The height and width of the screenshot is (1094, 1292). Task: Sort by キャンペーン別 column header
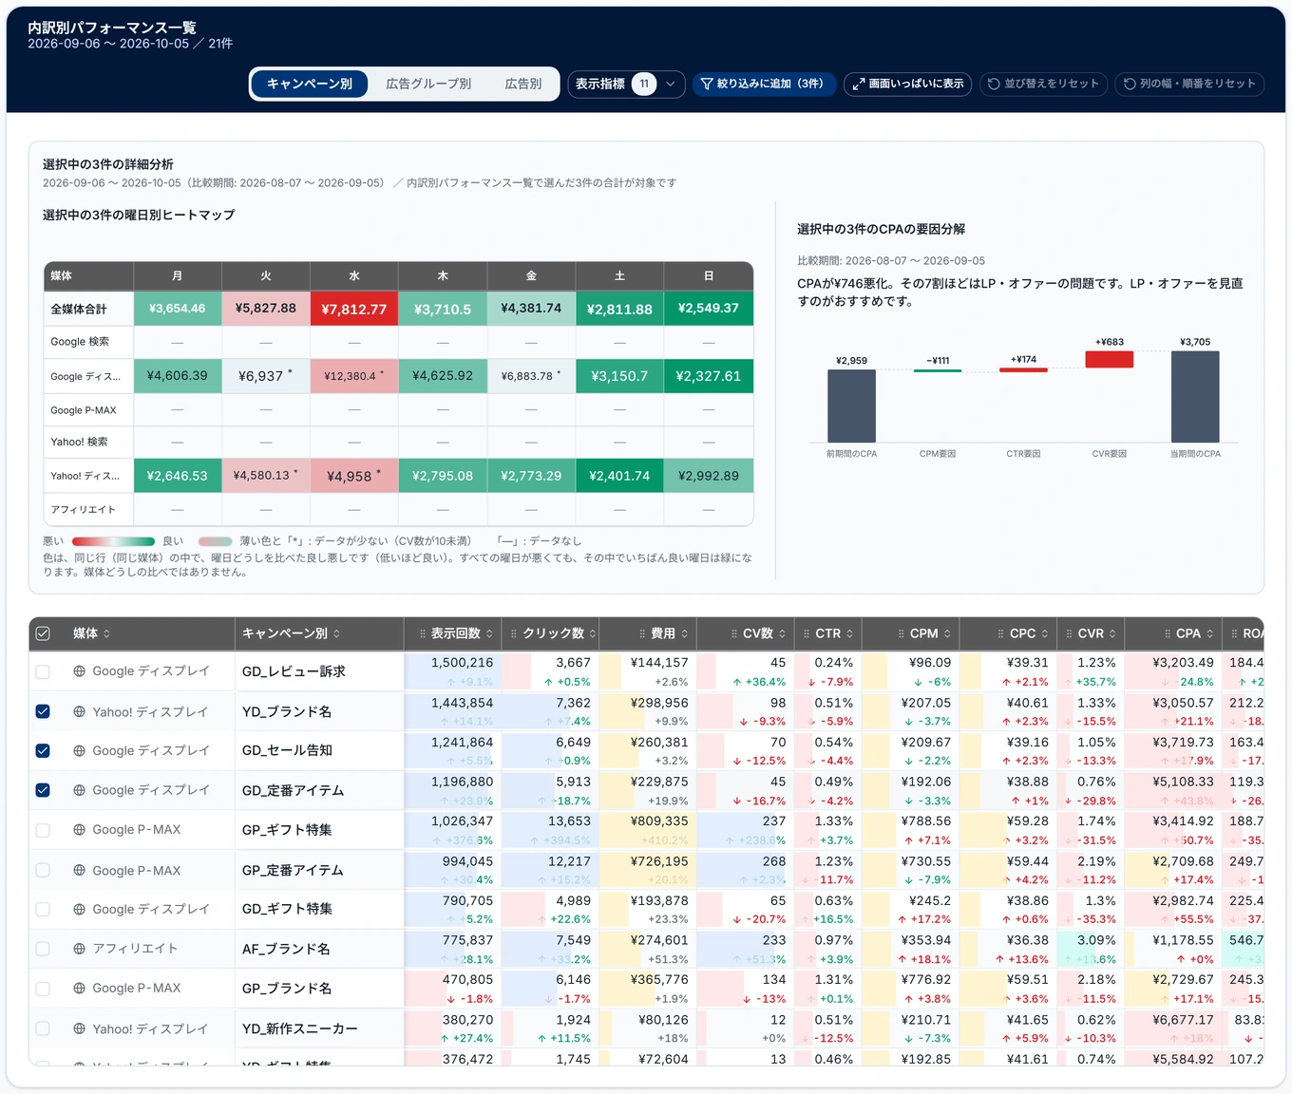coord(291,633)
